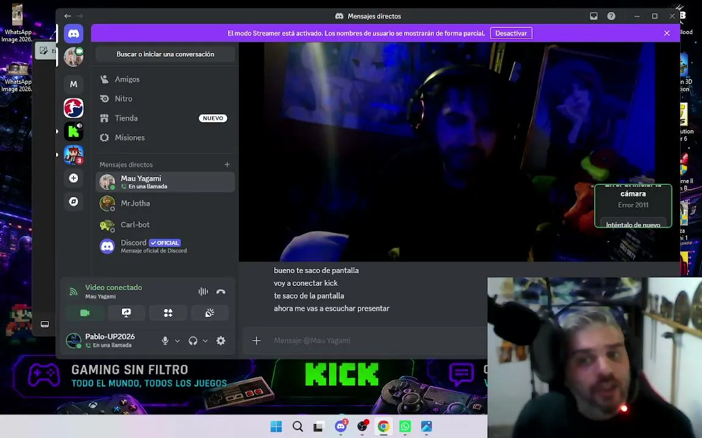The width and height of the screenshot is (702, 438).
Task: Open Google Chrome on taskbar
Action: tap(383, 426)
